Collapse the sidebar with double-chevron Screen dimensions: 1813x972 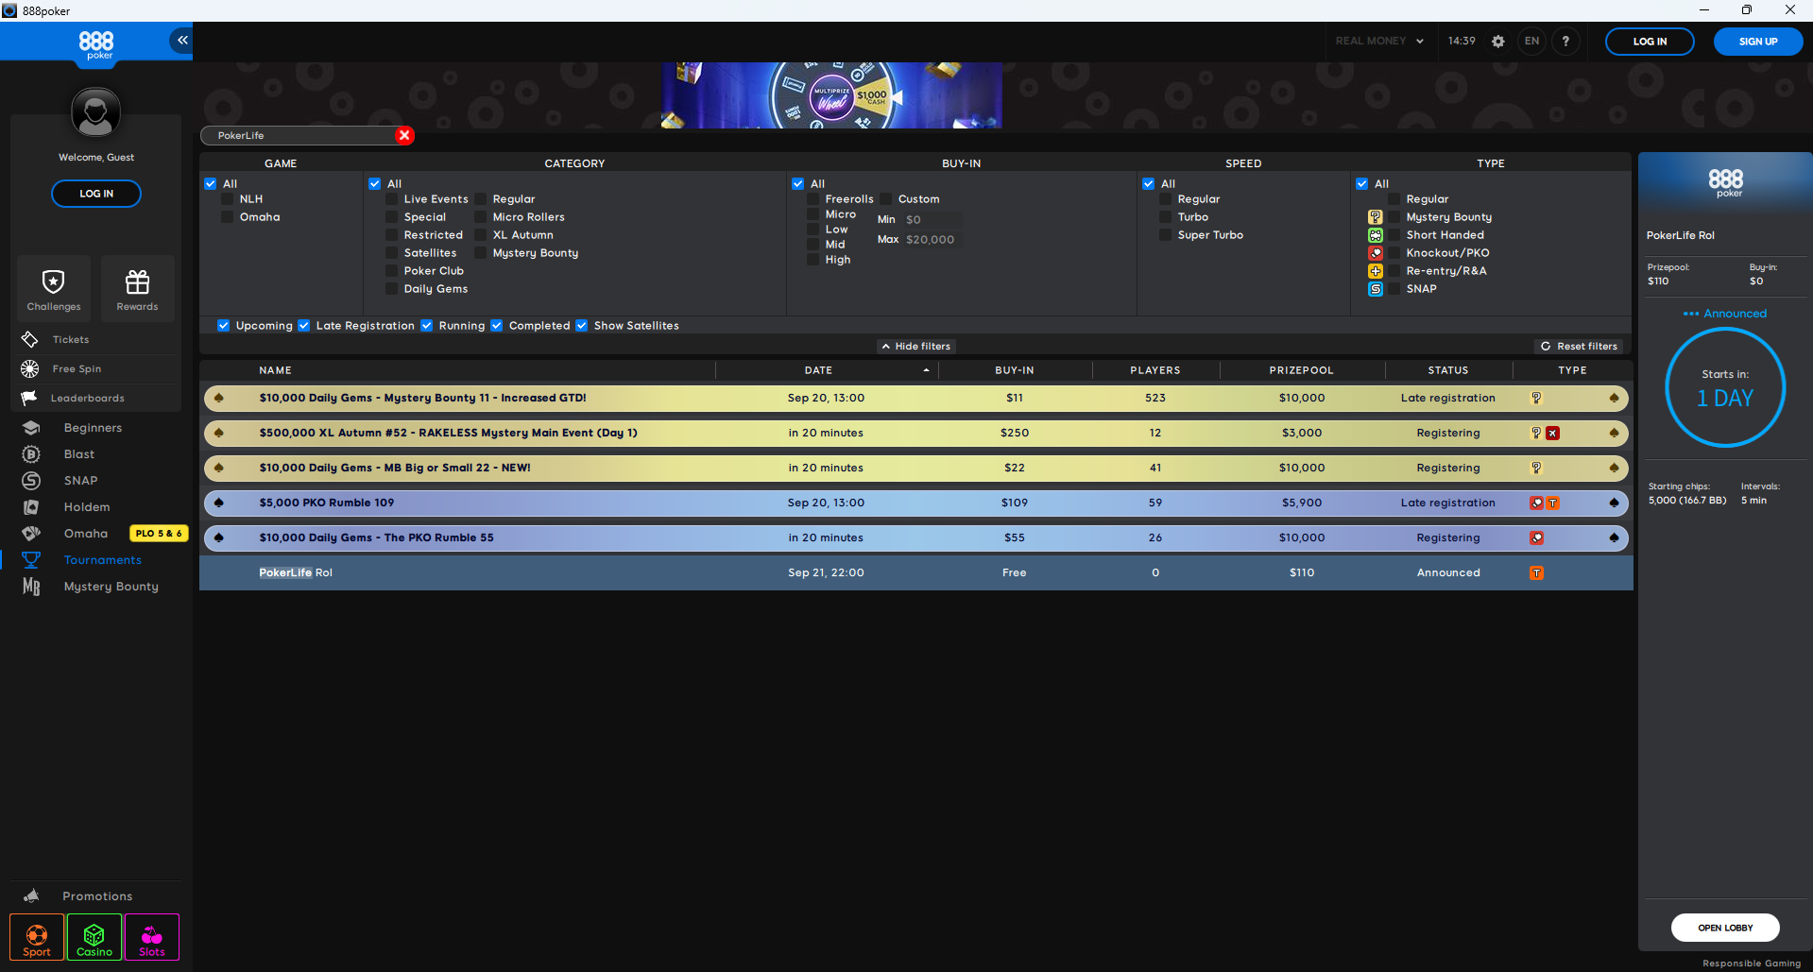181,41
